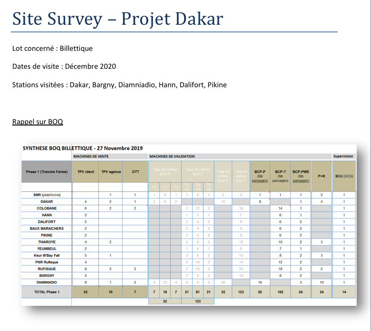Select the 'TOTAL Phase 1' row label
Screen dimensions: 371x331
point(47,292)
